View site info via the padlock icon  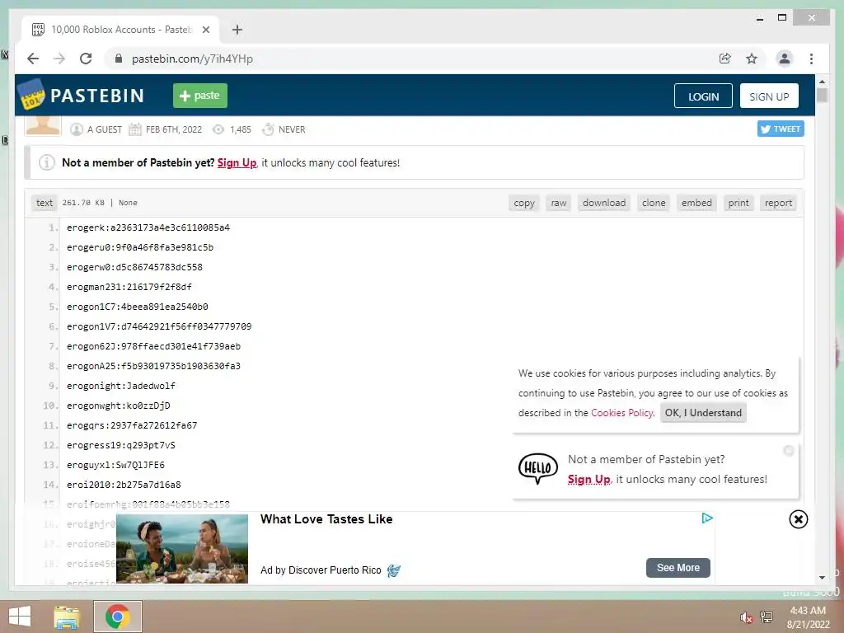coord(119,59)
